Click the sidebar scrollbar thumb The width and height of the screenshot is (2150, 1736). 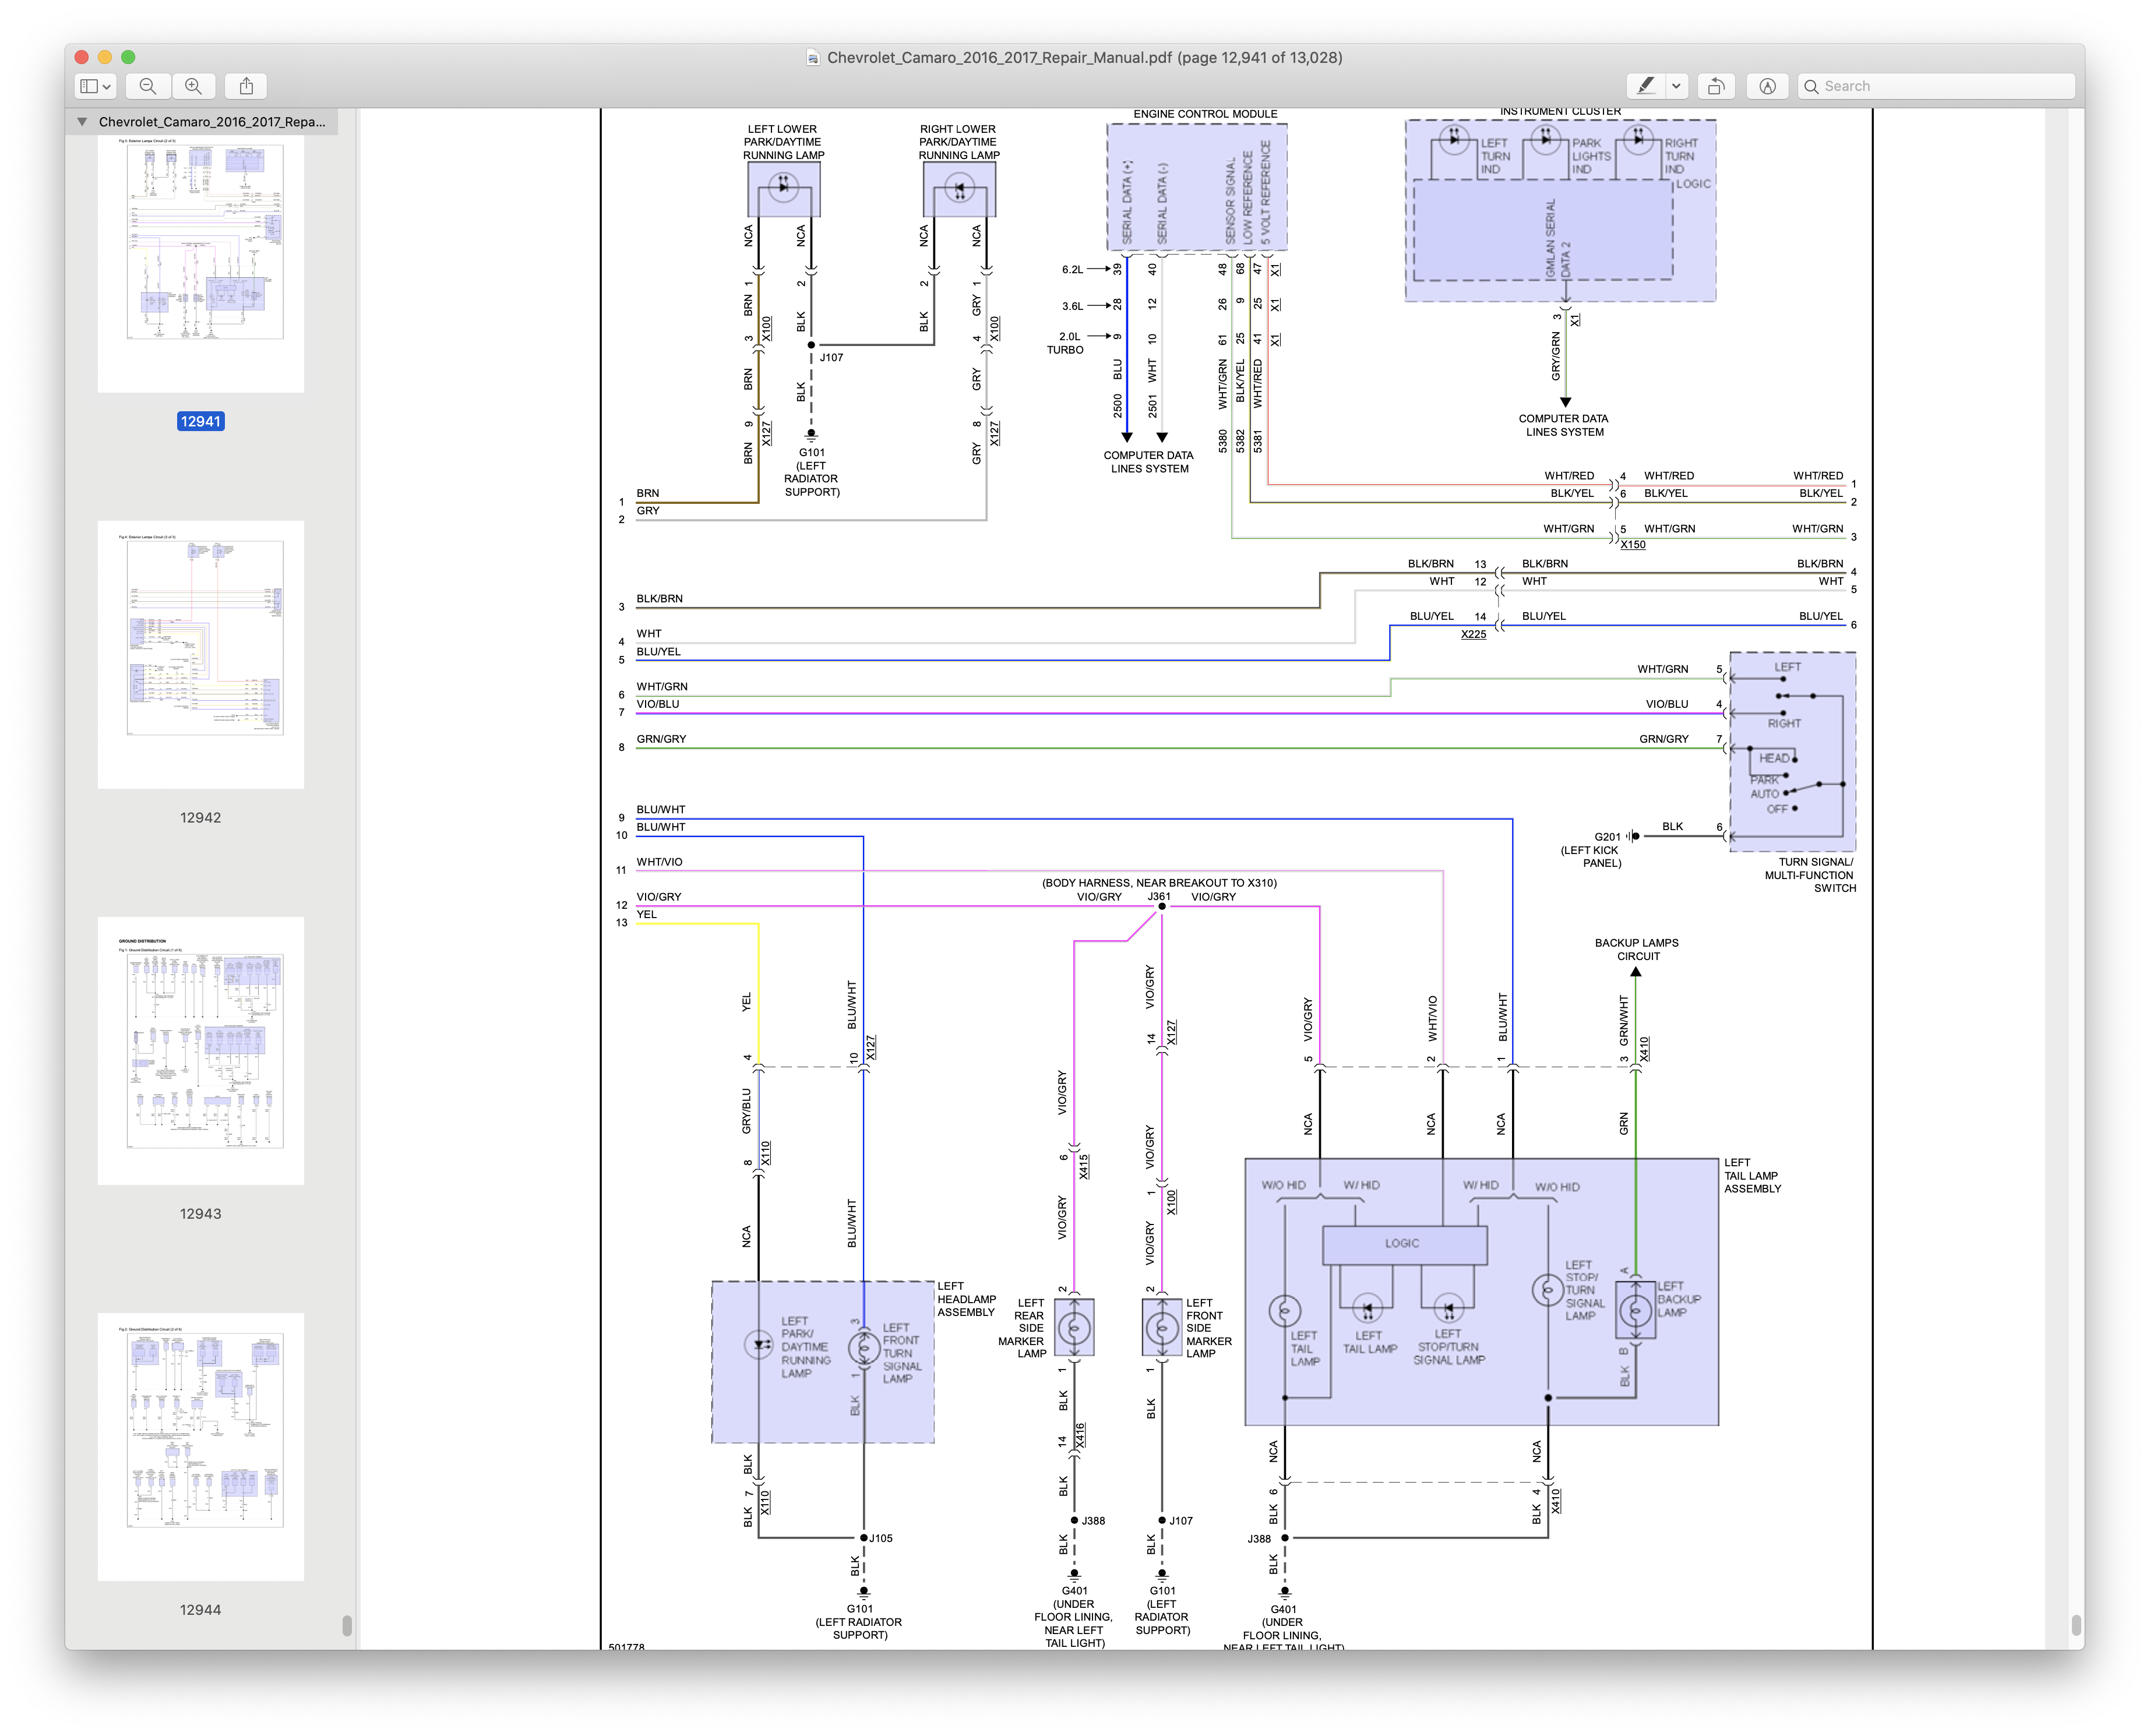tap(347, 1625)
